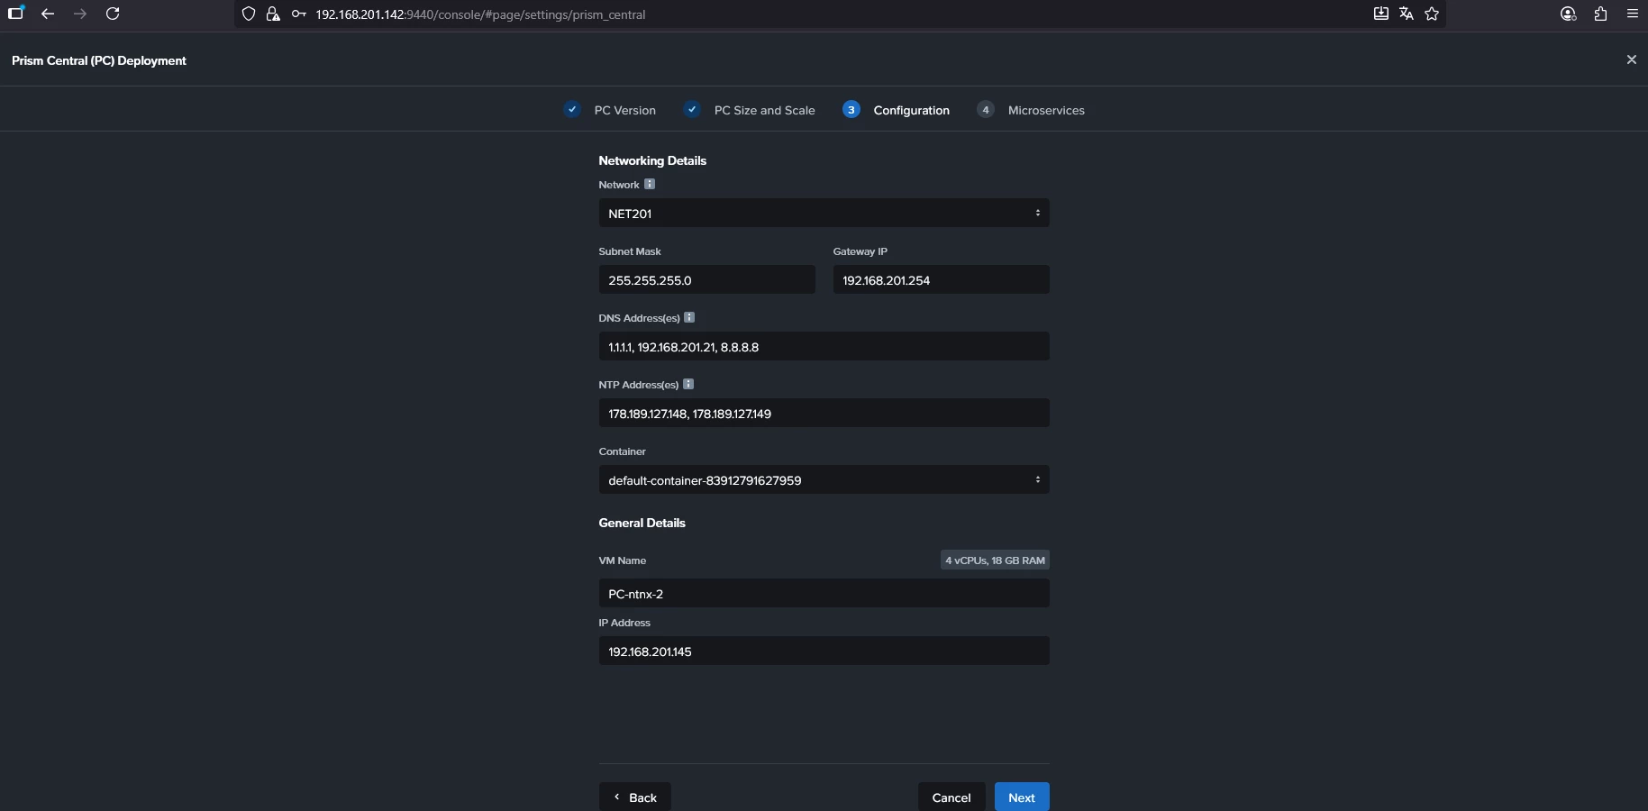This screenshot has width=1648, height=811.
Task: Open the browser tab overview icon
Action: click(15, 13)
